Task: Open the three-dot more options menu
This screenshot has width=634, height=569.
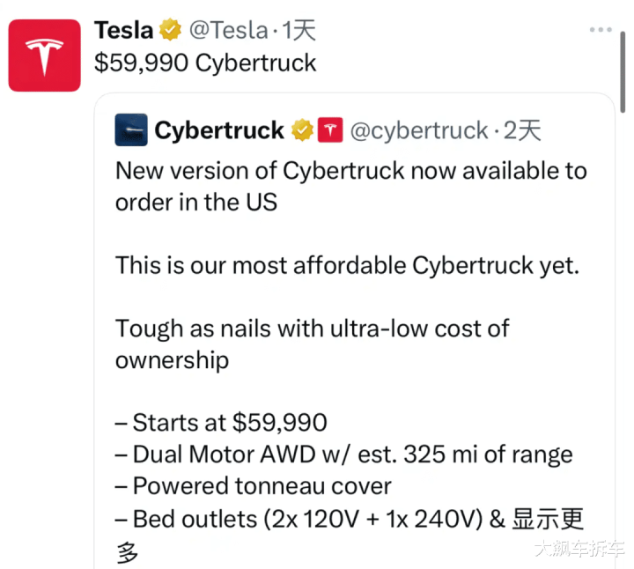Action: (601, 30)
